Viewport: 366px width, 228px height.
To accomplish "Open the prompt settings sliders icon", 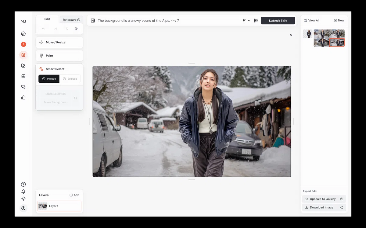I will pyautogui.click(x=256, y=21).
